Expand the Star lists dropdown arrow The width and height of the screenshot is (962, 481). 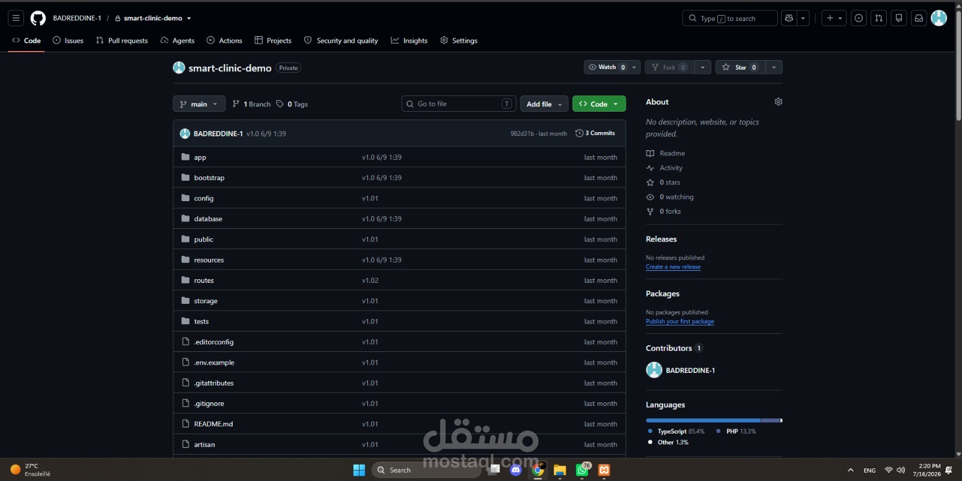tap(774, 67)
